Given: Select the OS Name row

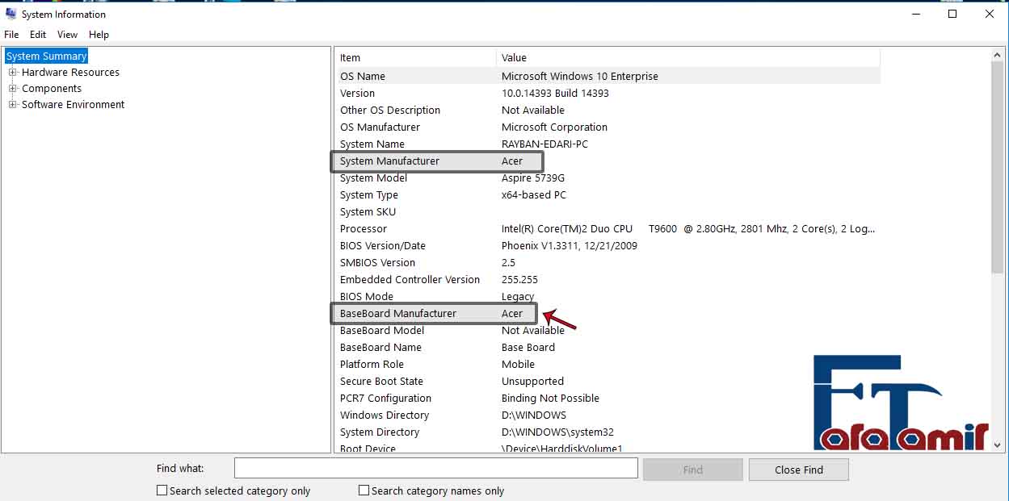Looking at the screenshot, I should pyautogui.click(x=608, y=76).
